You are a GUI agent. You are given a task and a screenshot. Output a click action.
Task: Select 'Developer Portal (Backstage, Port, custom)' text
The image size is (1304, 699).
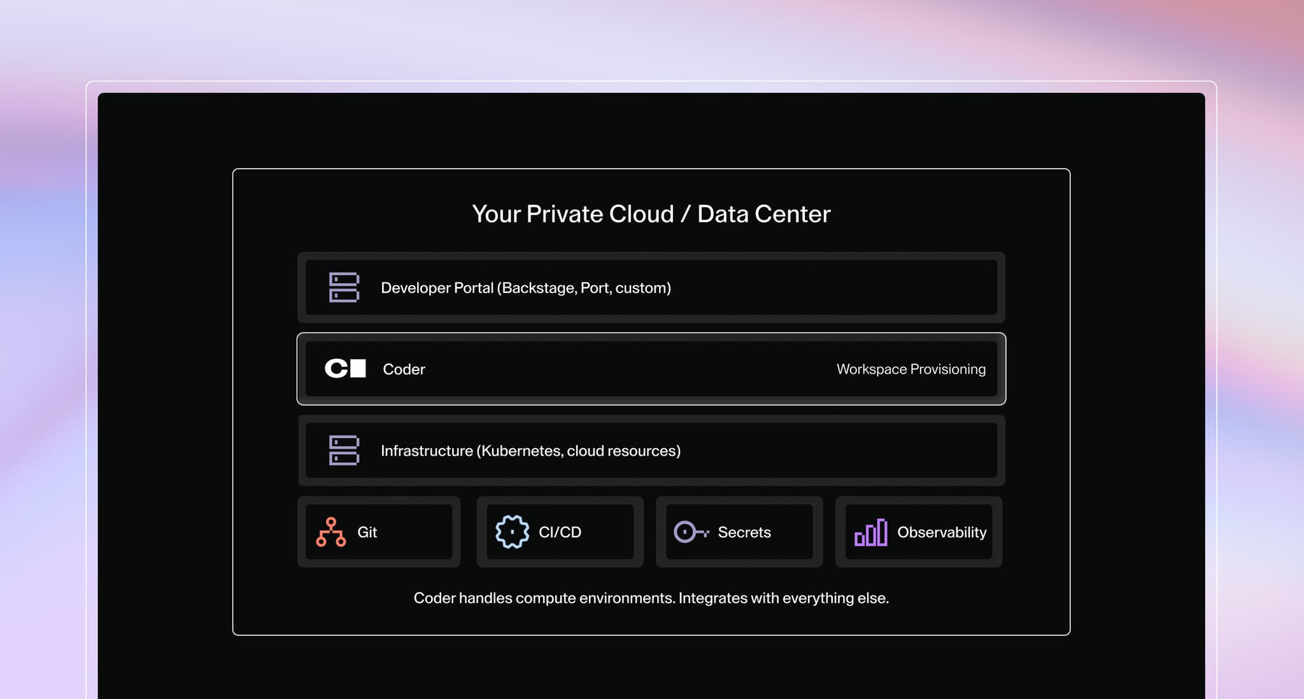coord(526,288)
